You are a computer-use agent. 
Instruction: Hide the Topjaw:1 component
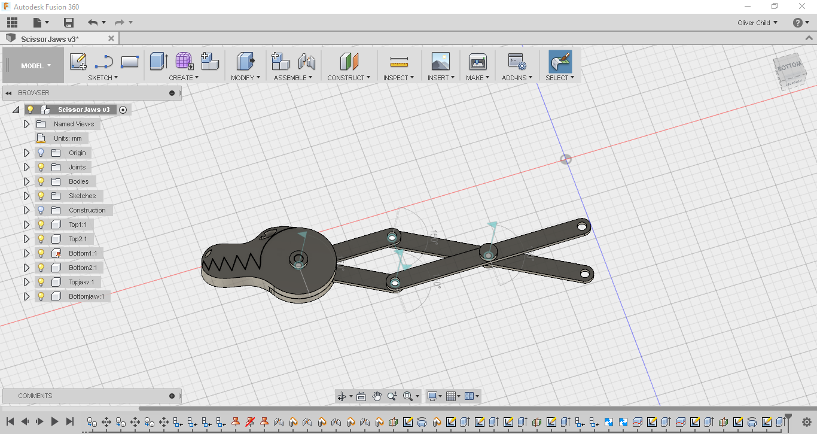point(41,282)
